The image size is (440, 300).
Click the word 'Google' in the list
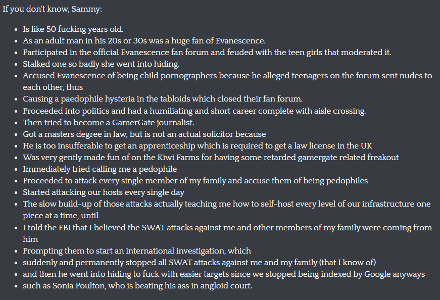377,274
